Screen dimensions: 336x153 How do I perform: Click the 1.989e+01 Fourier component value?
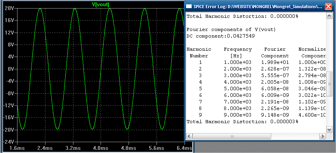click(x=275, y=62)
